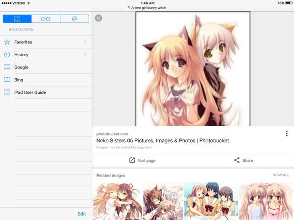Image resolution: width=294 pixels, height=220 pixels.
Task: Open the Favorites bookmarks folder
Action: pos(46,42)
